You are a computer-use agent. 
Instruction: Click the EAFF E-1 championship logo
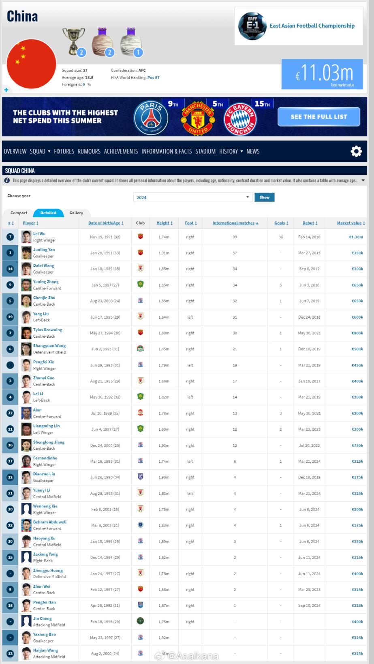coord(252,26)
